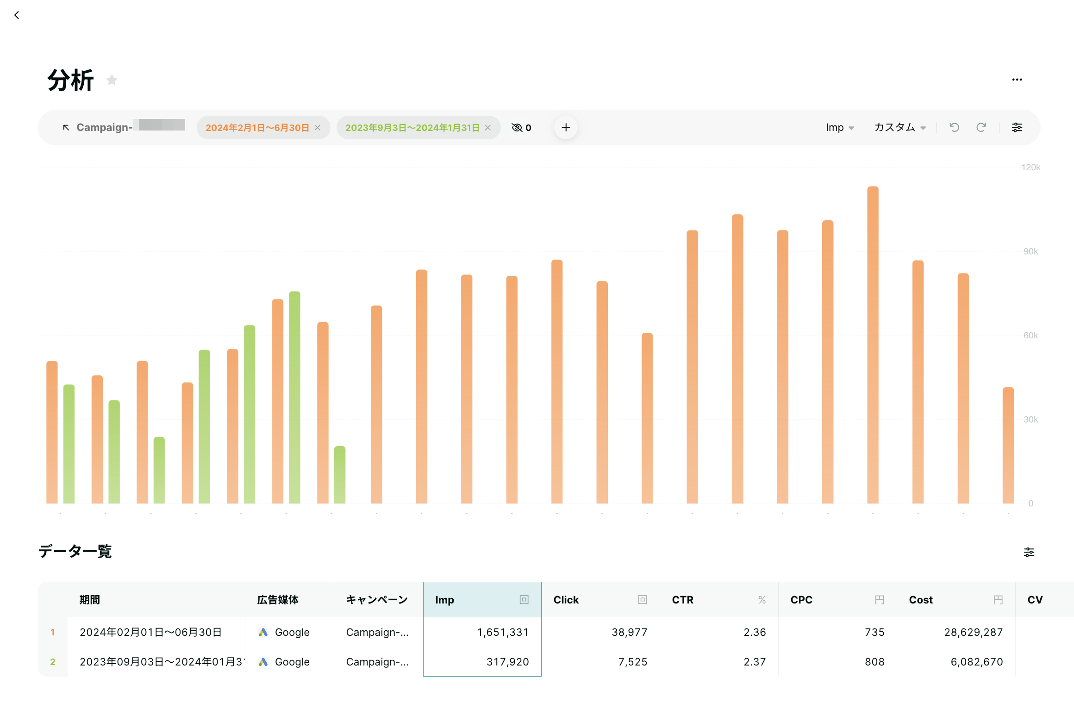The height and width of the screenshot is (709, 1074).
Task: Click row number 2 in table
Action: (53, 662)
